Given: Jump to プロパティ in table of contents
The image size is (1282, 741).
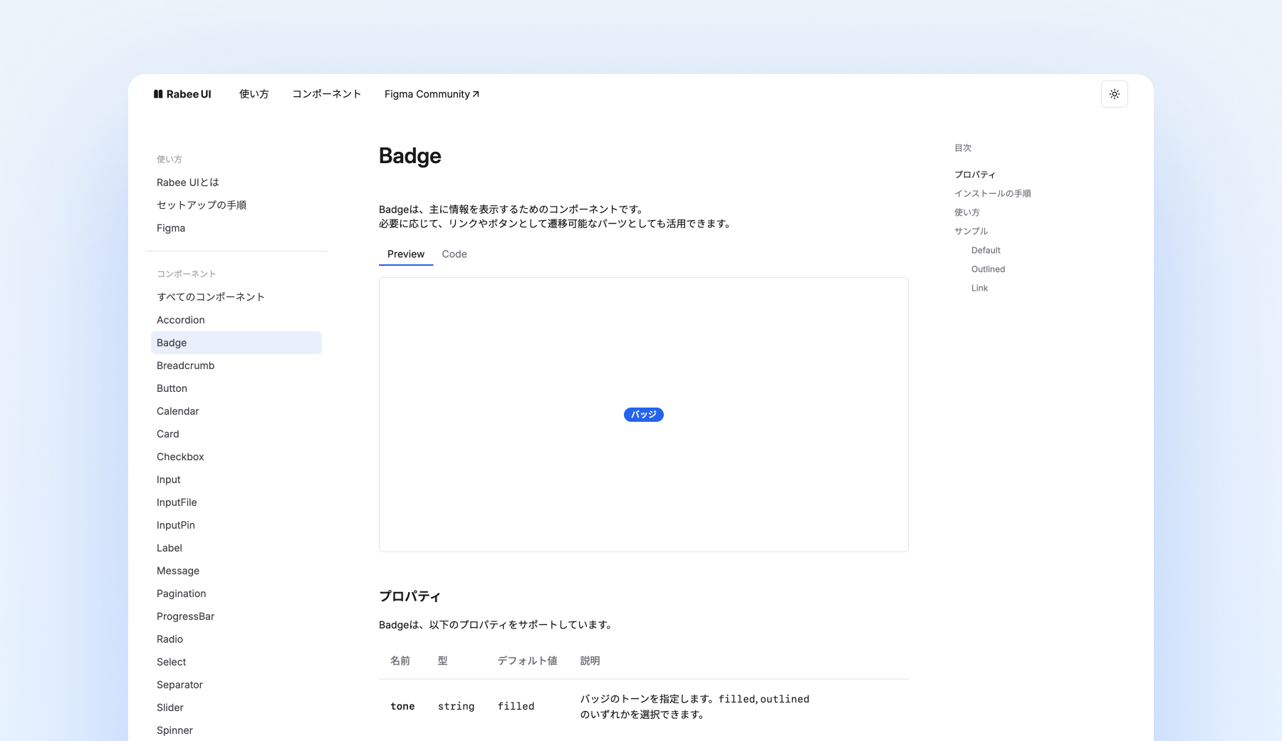Looking at the screenshot, I should click(975, 175).
